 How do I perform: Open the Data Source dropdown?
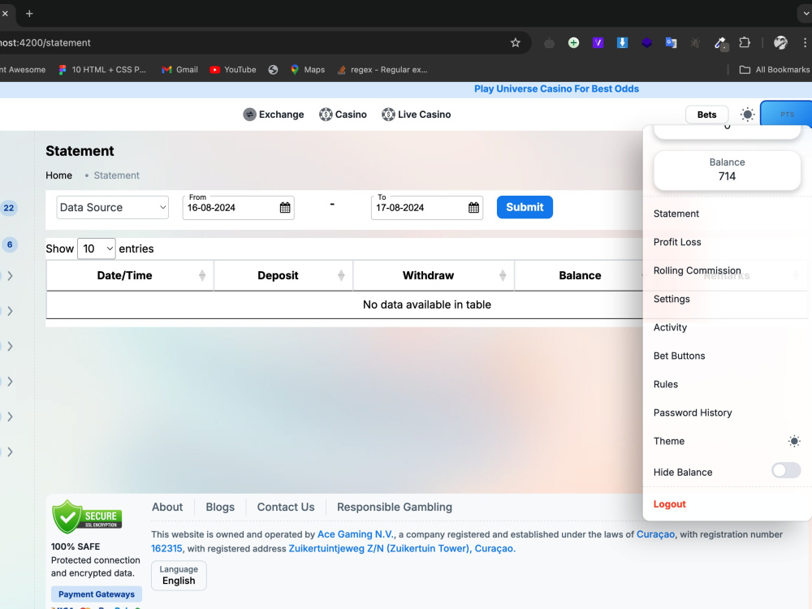click(x=112, y=208)
